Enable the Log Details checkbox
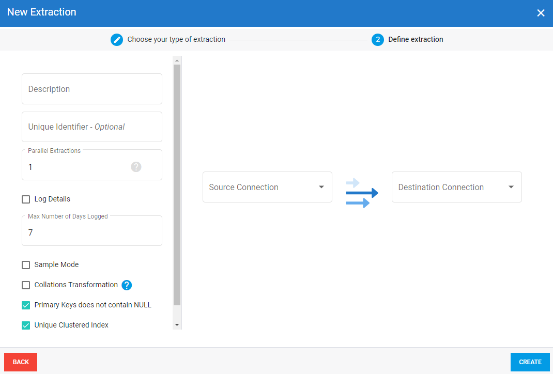Viewport: 553px width, 374px height. pos(26,199)
